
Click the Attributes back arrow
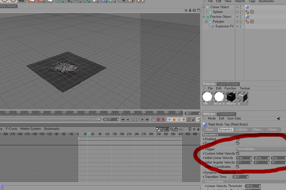click(278, 118)
